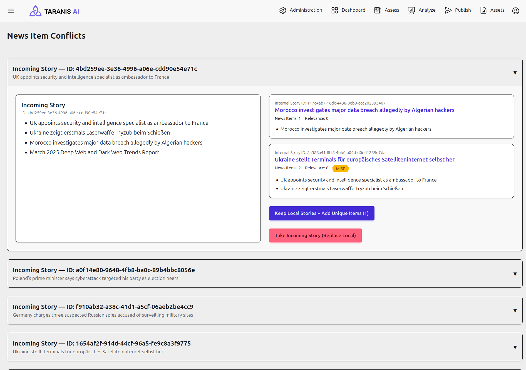
Task: Collapse the first incoming story panel
Action: [x=515, y=73]
